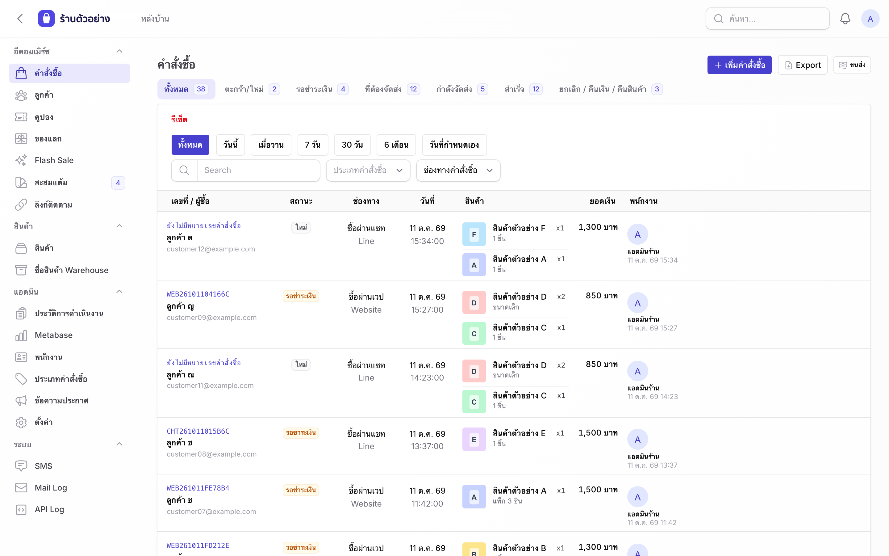Switch to the กำลังจัดส่ง tab
The height and width of the screenshot is (556, 889).
462,89
